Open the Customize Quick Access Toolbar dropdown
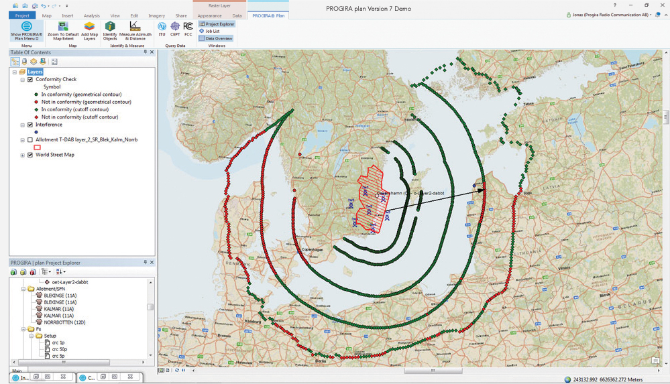Image resolution: width=670 pixels, height=384 pixels. click(66, 6)
